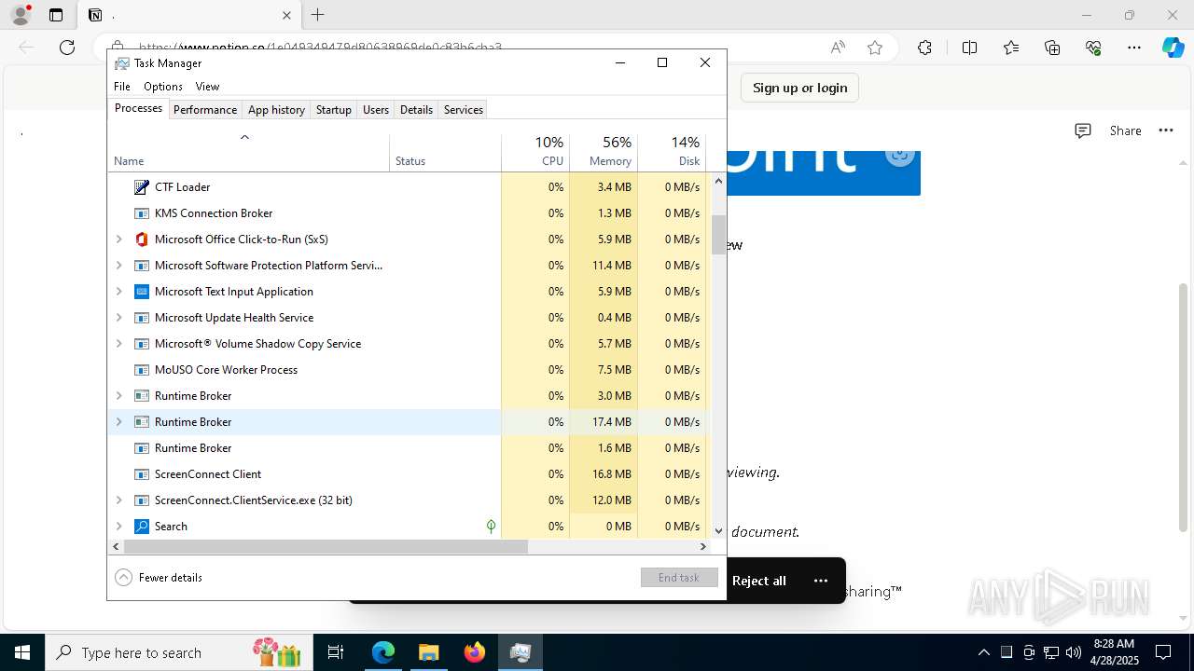This screenshot has width=1194, height=671.
Task: Sort processes by the Memory column
Action: pyautogui.click(x=604, y=152)
